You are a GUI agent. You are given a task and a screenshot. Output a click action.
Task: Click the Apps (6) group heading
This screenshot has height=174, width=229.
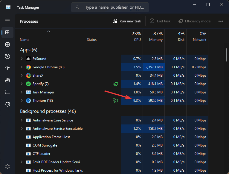click(29, 50)
